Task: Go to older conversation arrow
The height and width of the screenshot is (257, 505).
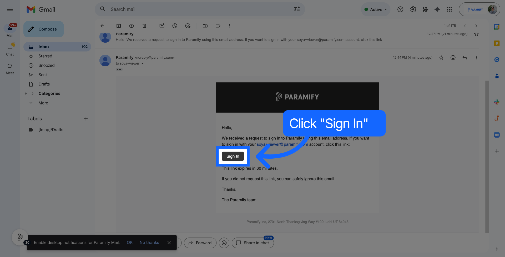Action: click(476, 26)
